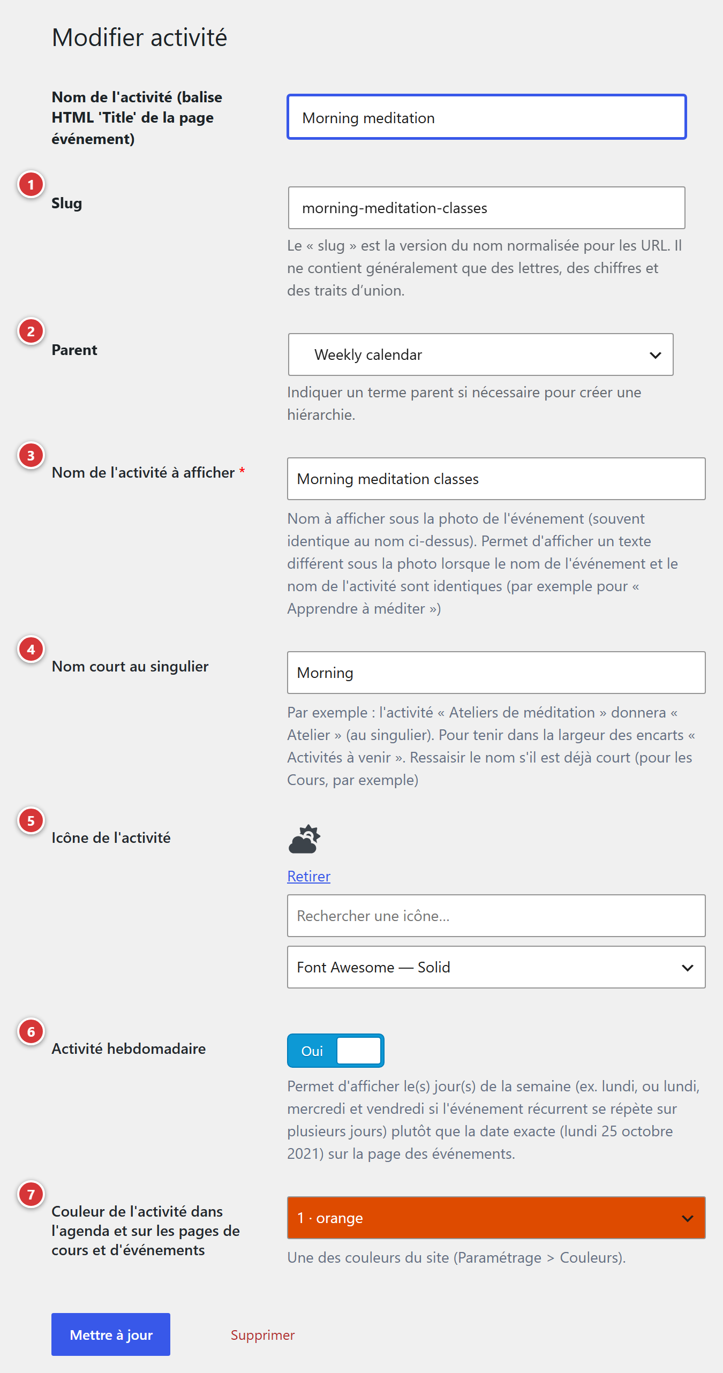Viewport: 723px width, 1373px height.
Task: Click the Supprimer link
Action: [x=262, y=1335]
